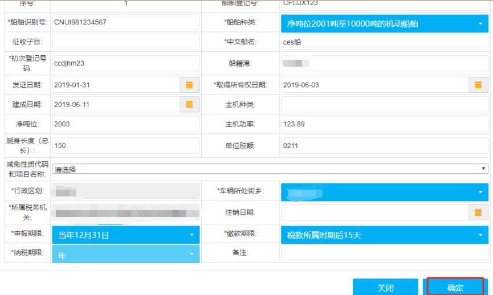
Task: Expand the 船舶种类 dropdown
Action: coord(385,23)
